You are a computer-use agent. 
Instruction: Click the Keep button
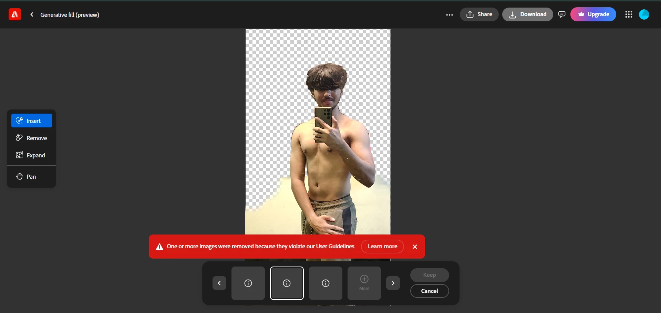[x=430, y=275]
